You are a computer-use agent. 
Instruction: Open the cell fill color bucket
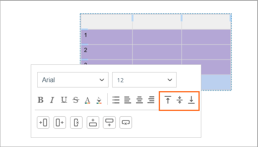pyautogui.click(x=99, y=100)
